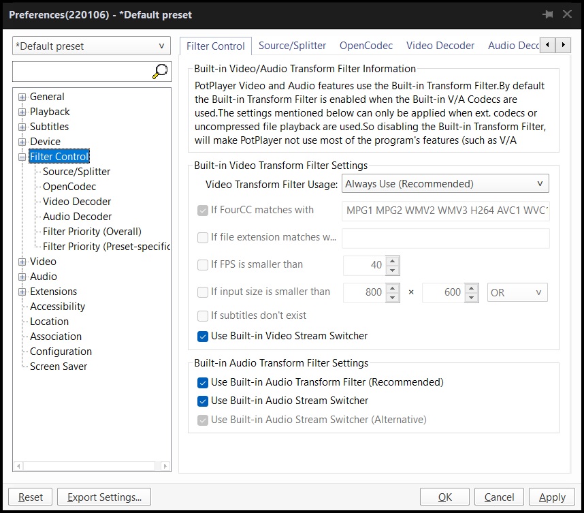Increase the FPS value spinner
The width and height of the screenshot is (584, 513).
pos(392,260)
